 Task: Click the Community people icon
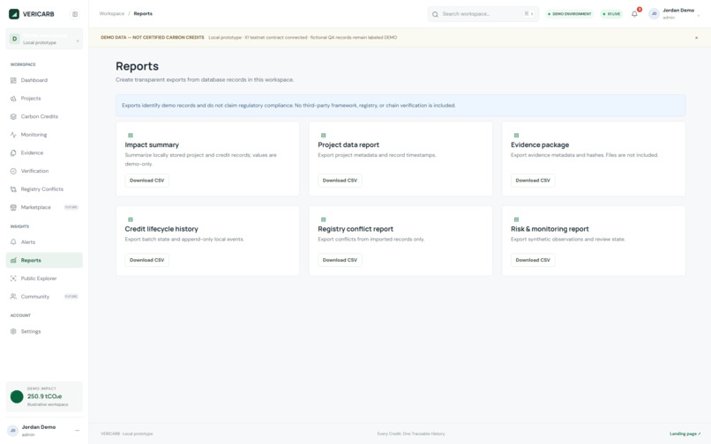(13, 296)
